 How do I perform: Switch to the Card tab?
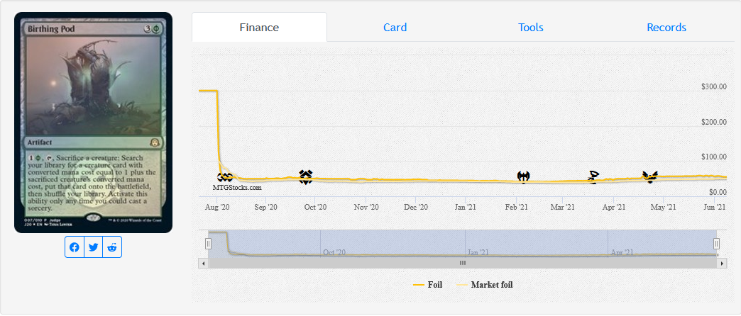[x=395, y=28]
